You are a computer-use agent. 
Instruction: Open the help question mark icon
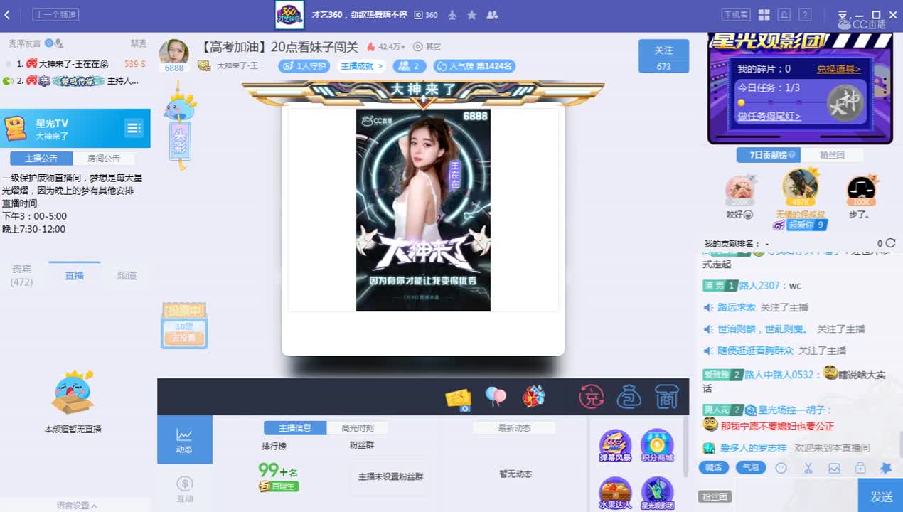click(805, 15)
